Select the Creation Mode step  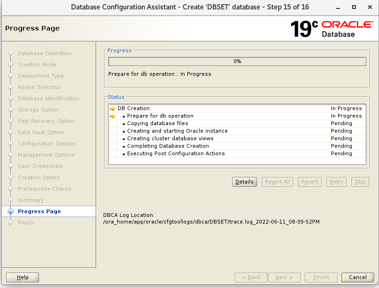tap(37, 64)
